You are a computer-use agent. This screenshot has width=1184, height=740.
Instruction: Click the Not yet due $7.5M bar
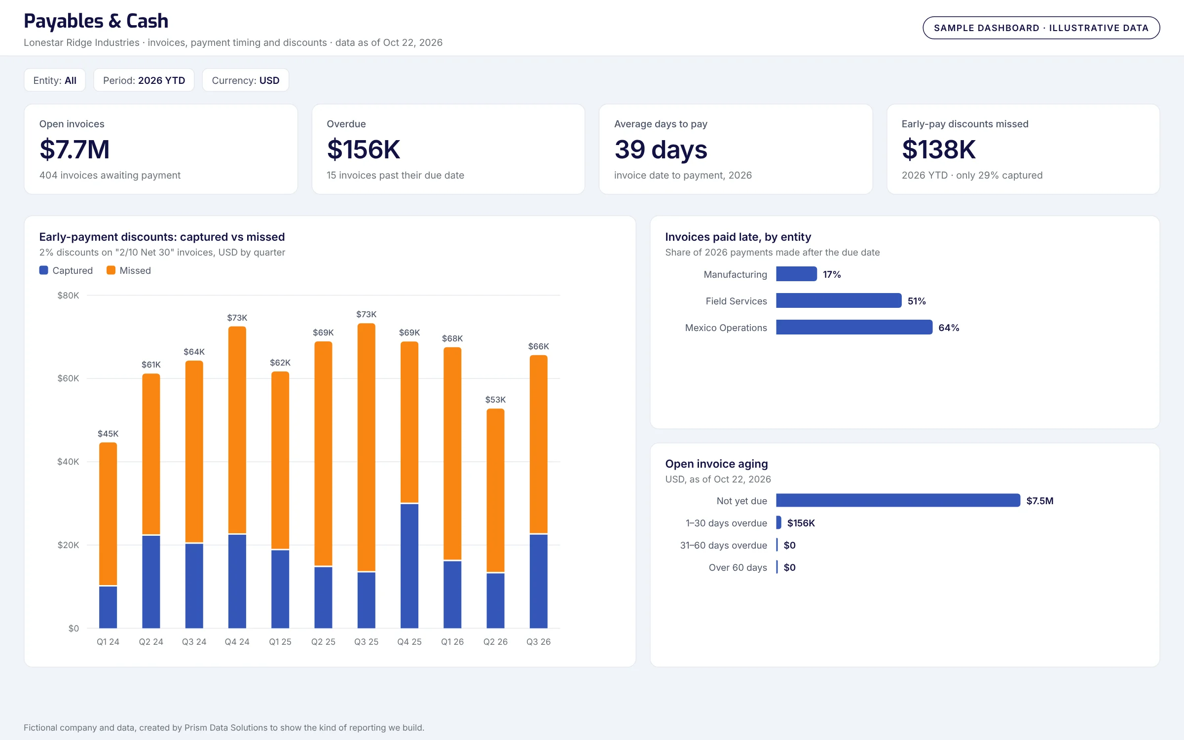pos(898,500)
